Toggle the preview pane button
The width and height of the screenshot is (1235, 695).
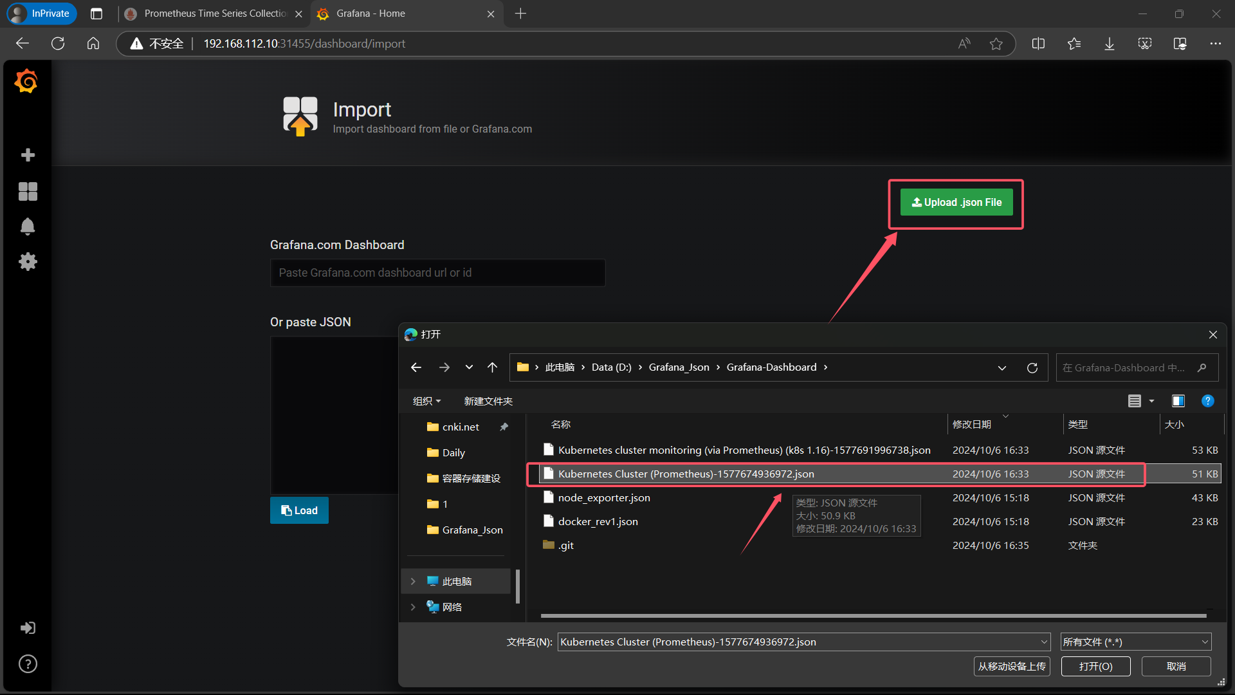click(1178, 401)
